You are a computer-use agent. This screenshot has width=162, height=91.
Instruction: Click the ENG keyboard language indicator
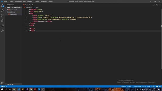point(150,89)
